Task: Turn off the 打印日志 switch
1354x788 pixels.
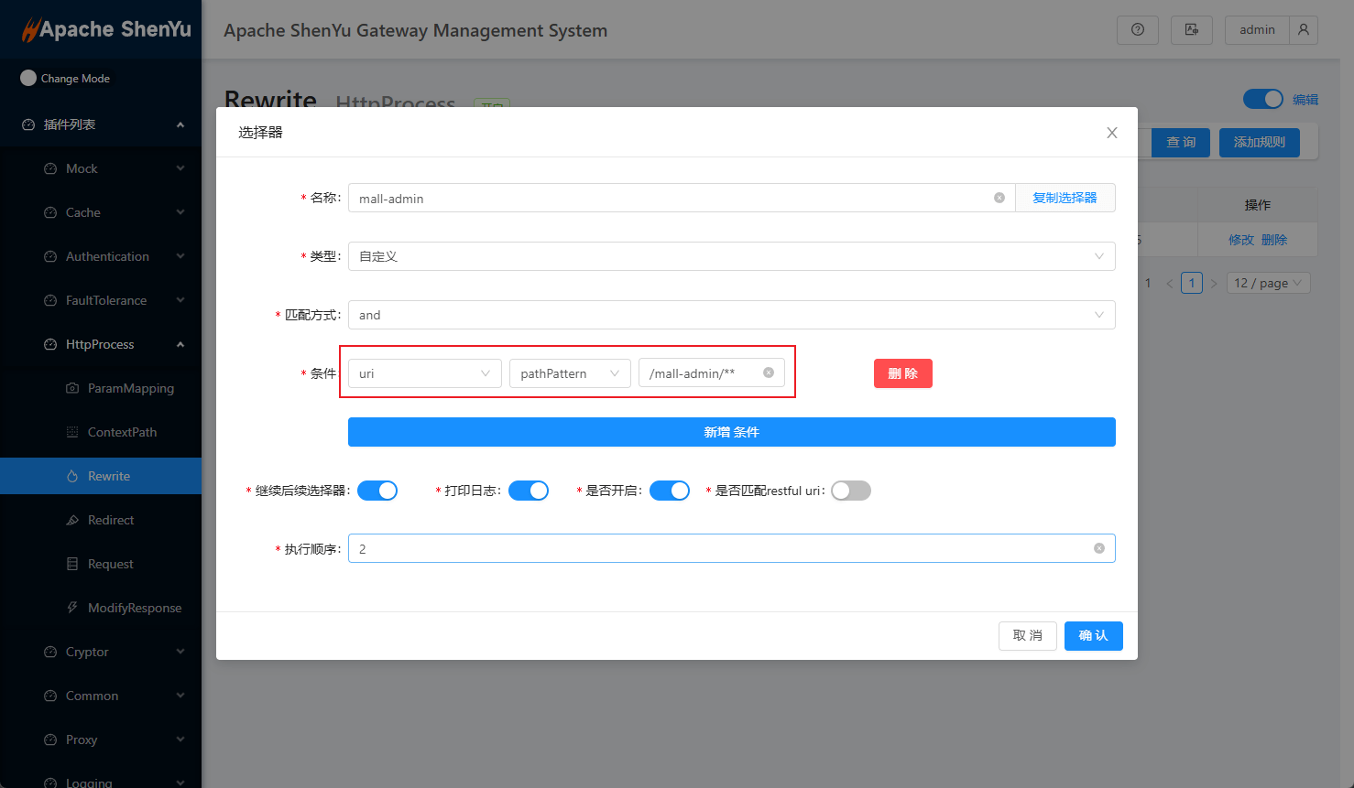Action: [529, 491]
